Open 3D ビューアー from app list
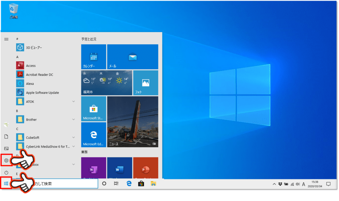The width and height of the screenshot is (339, 201). (33, 48)
